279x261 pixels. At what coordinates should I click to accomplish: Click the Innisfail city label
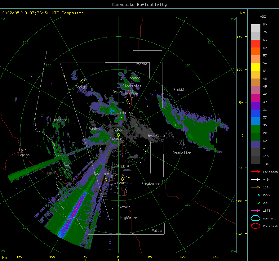(x=125, y=112)
